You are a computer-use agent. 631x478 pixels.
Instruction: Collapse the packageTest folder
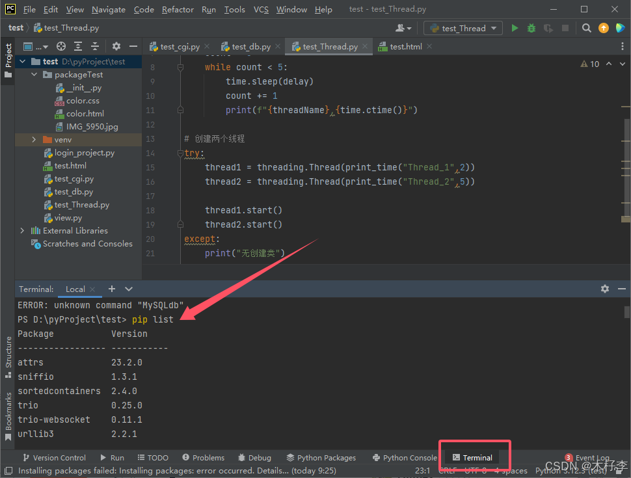[34, 74]
